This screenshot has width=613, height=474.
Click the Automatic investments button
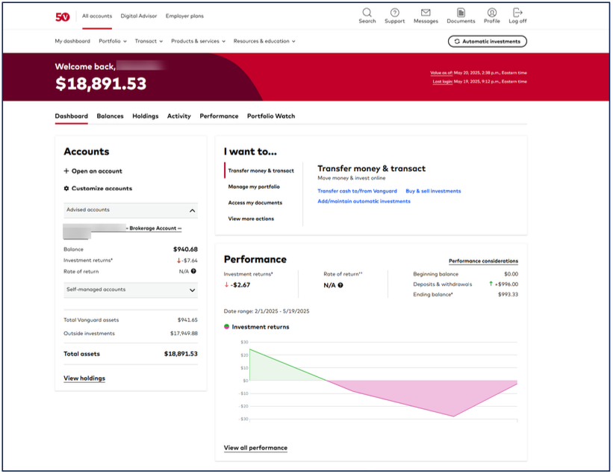pos(487,41)
